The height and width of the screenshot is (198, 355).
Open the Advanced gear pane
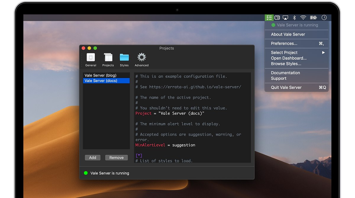pos(142,60)
